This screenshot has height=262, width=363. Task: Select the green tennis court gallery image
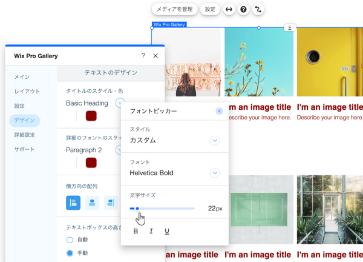[x=261, y=210]
